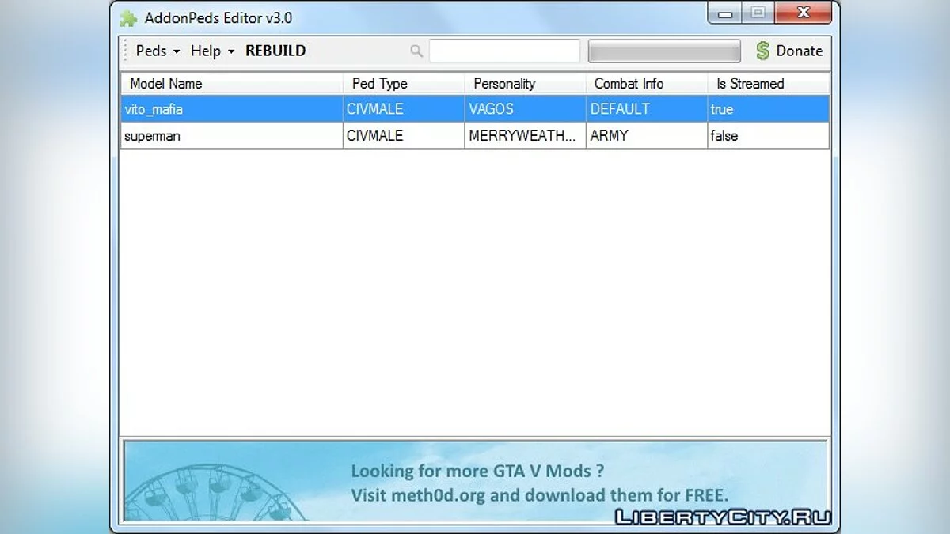The image size is (950, 534).
Task: Click inside the search text field
Action: (x=504, y=51)
